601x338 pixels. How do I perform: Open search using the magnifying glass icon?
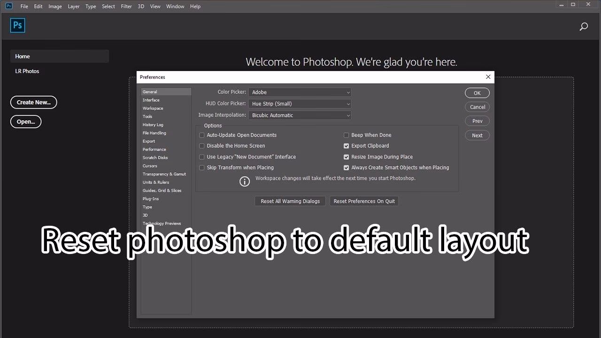pos(584,26)
